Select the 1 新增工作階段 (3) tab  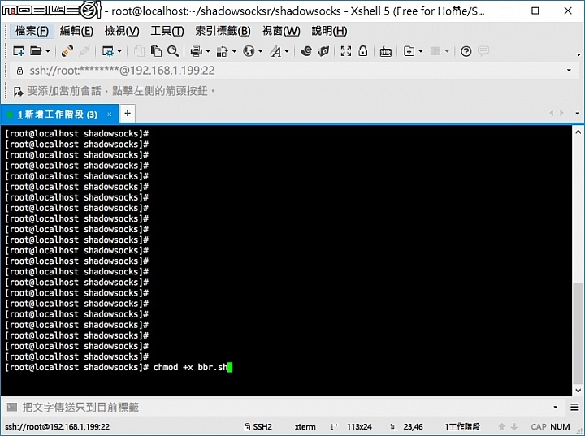pos(59,114)
